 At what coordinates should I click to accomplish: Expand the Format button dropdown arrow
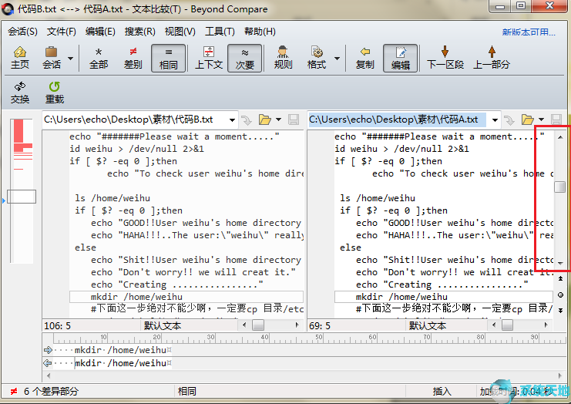coord(338,59)
